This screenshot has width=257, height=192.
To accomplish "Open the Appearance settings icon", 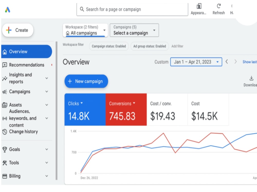I will click(199, 6).
